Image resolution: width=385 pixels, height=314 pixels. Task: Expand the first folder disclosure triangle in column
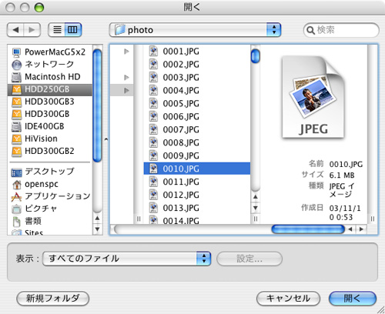126,52
